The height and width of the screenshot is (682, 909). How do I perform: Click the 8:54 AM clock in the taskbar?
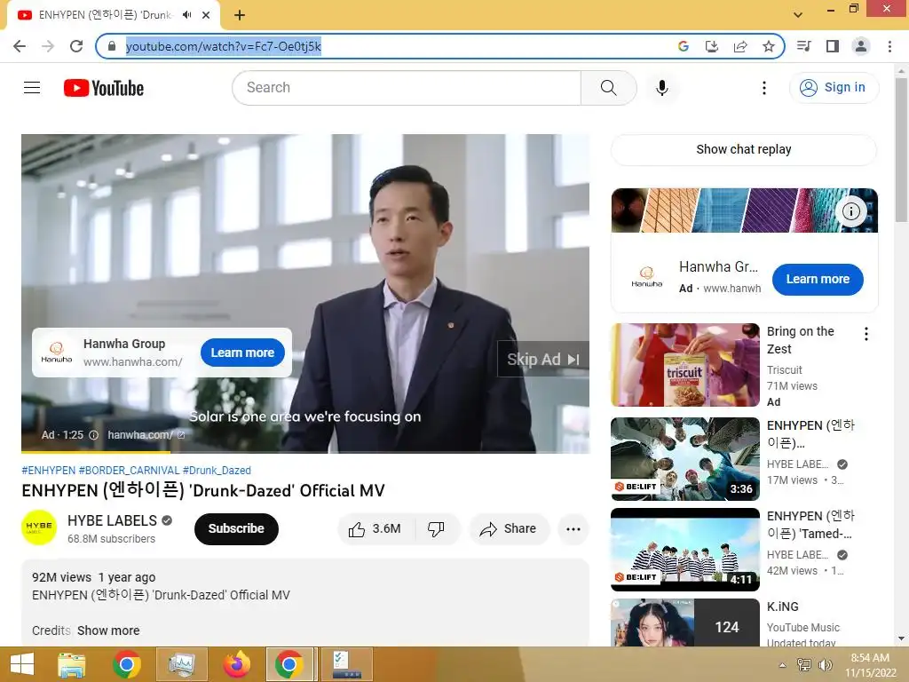click(x=870, y=658)
